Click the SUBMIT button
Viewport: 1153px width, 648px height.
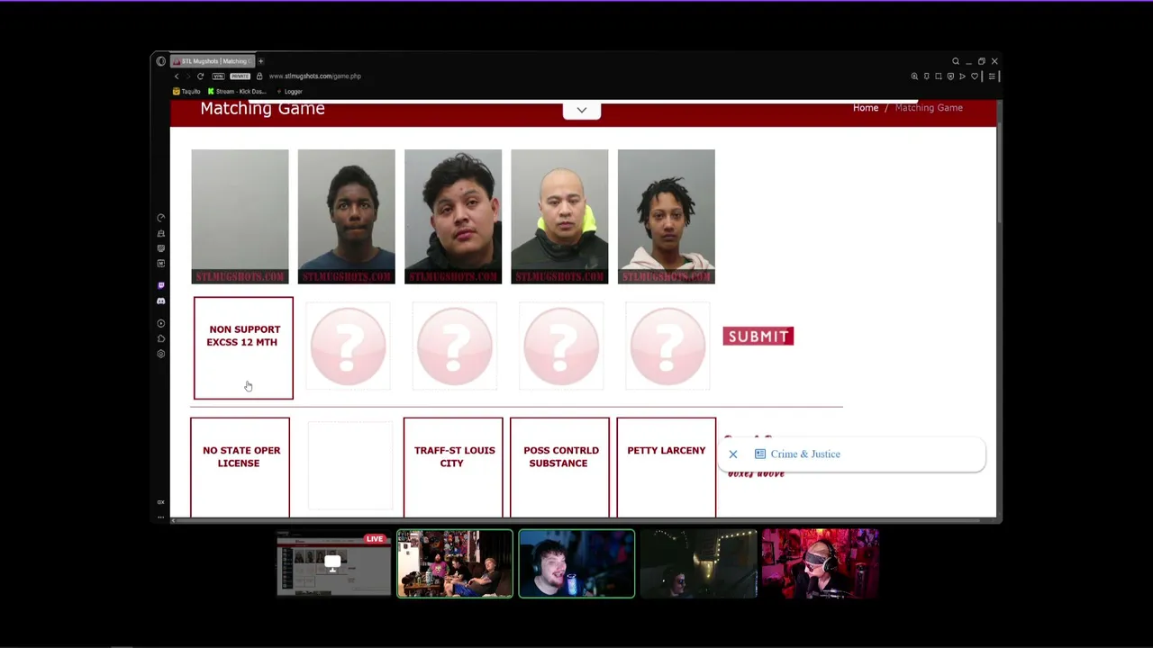coord(758,337)
